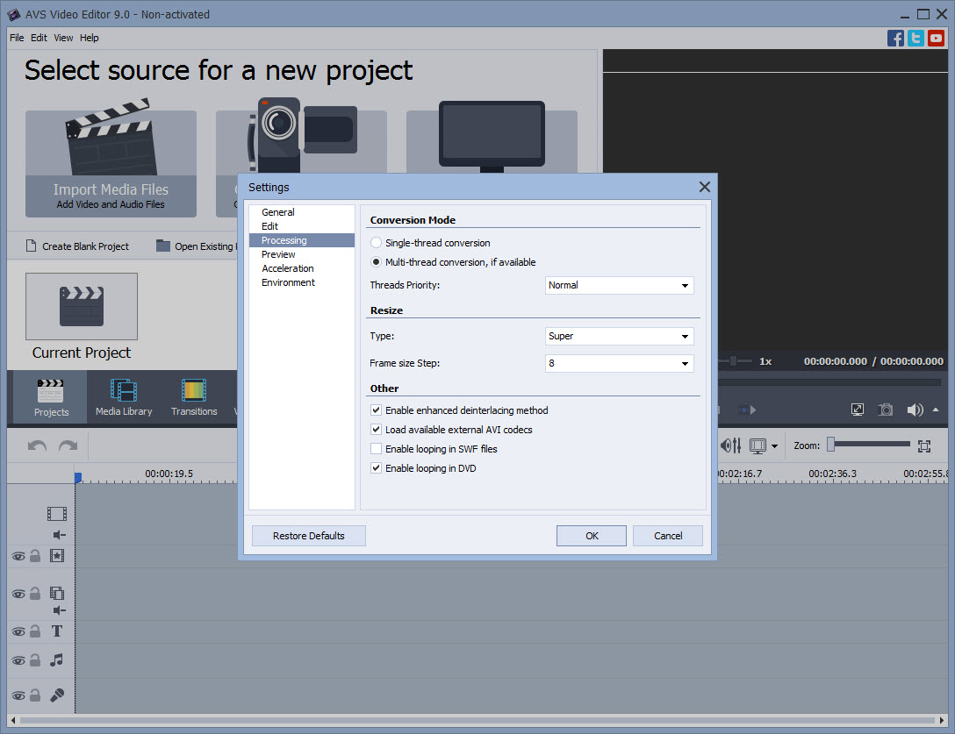Click the zoom-to-fit timeline icon
This screenshot has height=734, width=955.
coord(924,445)
